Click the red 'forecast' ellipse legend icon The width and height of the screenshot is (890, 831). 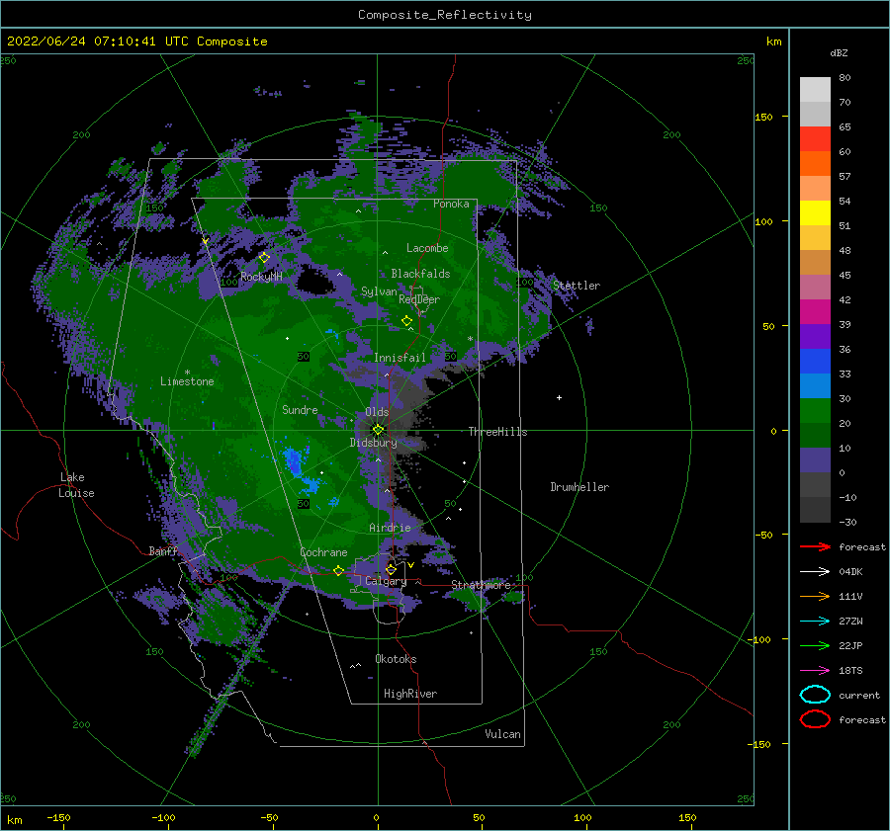815,719
